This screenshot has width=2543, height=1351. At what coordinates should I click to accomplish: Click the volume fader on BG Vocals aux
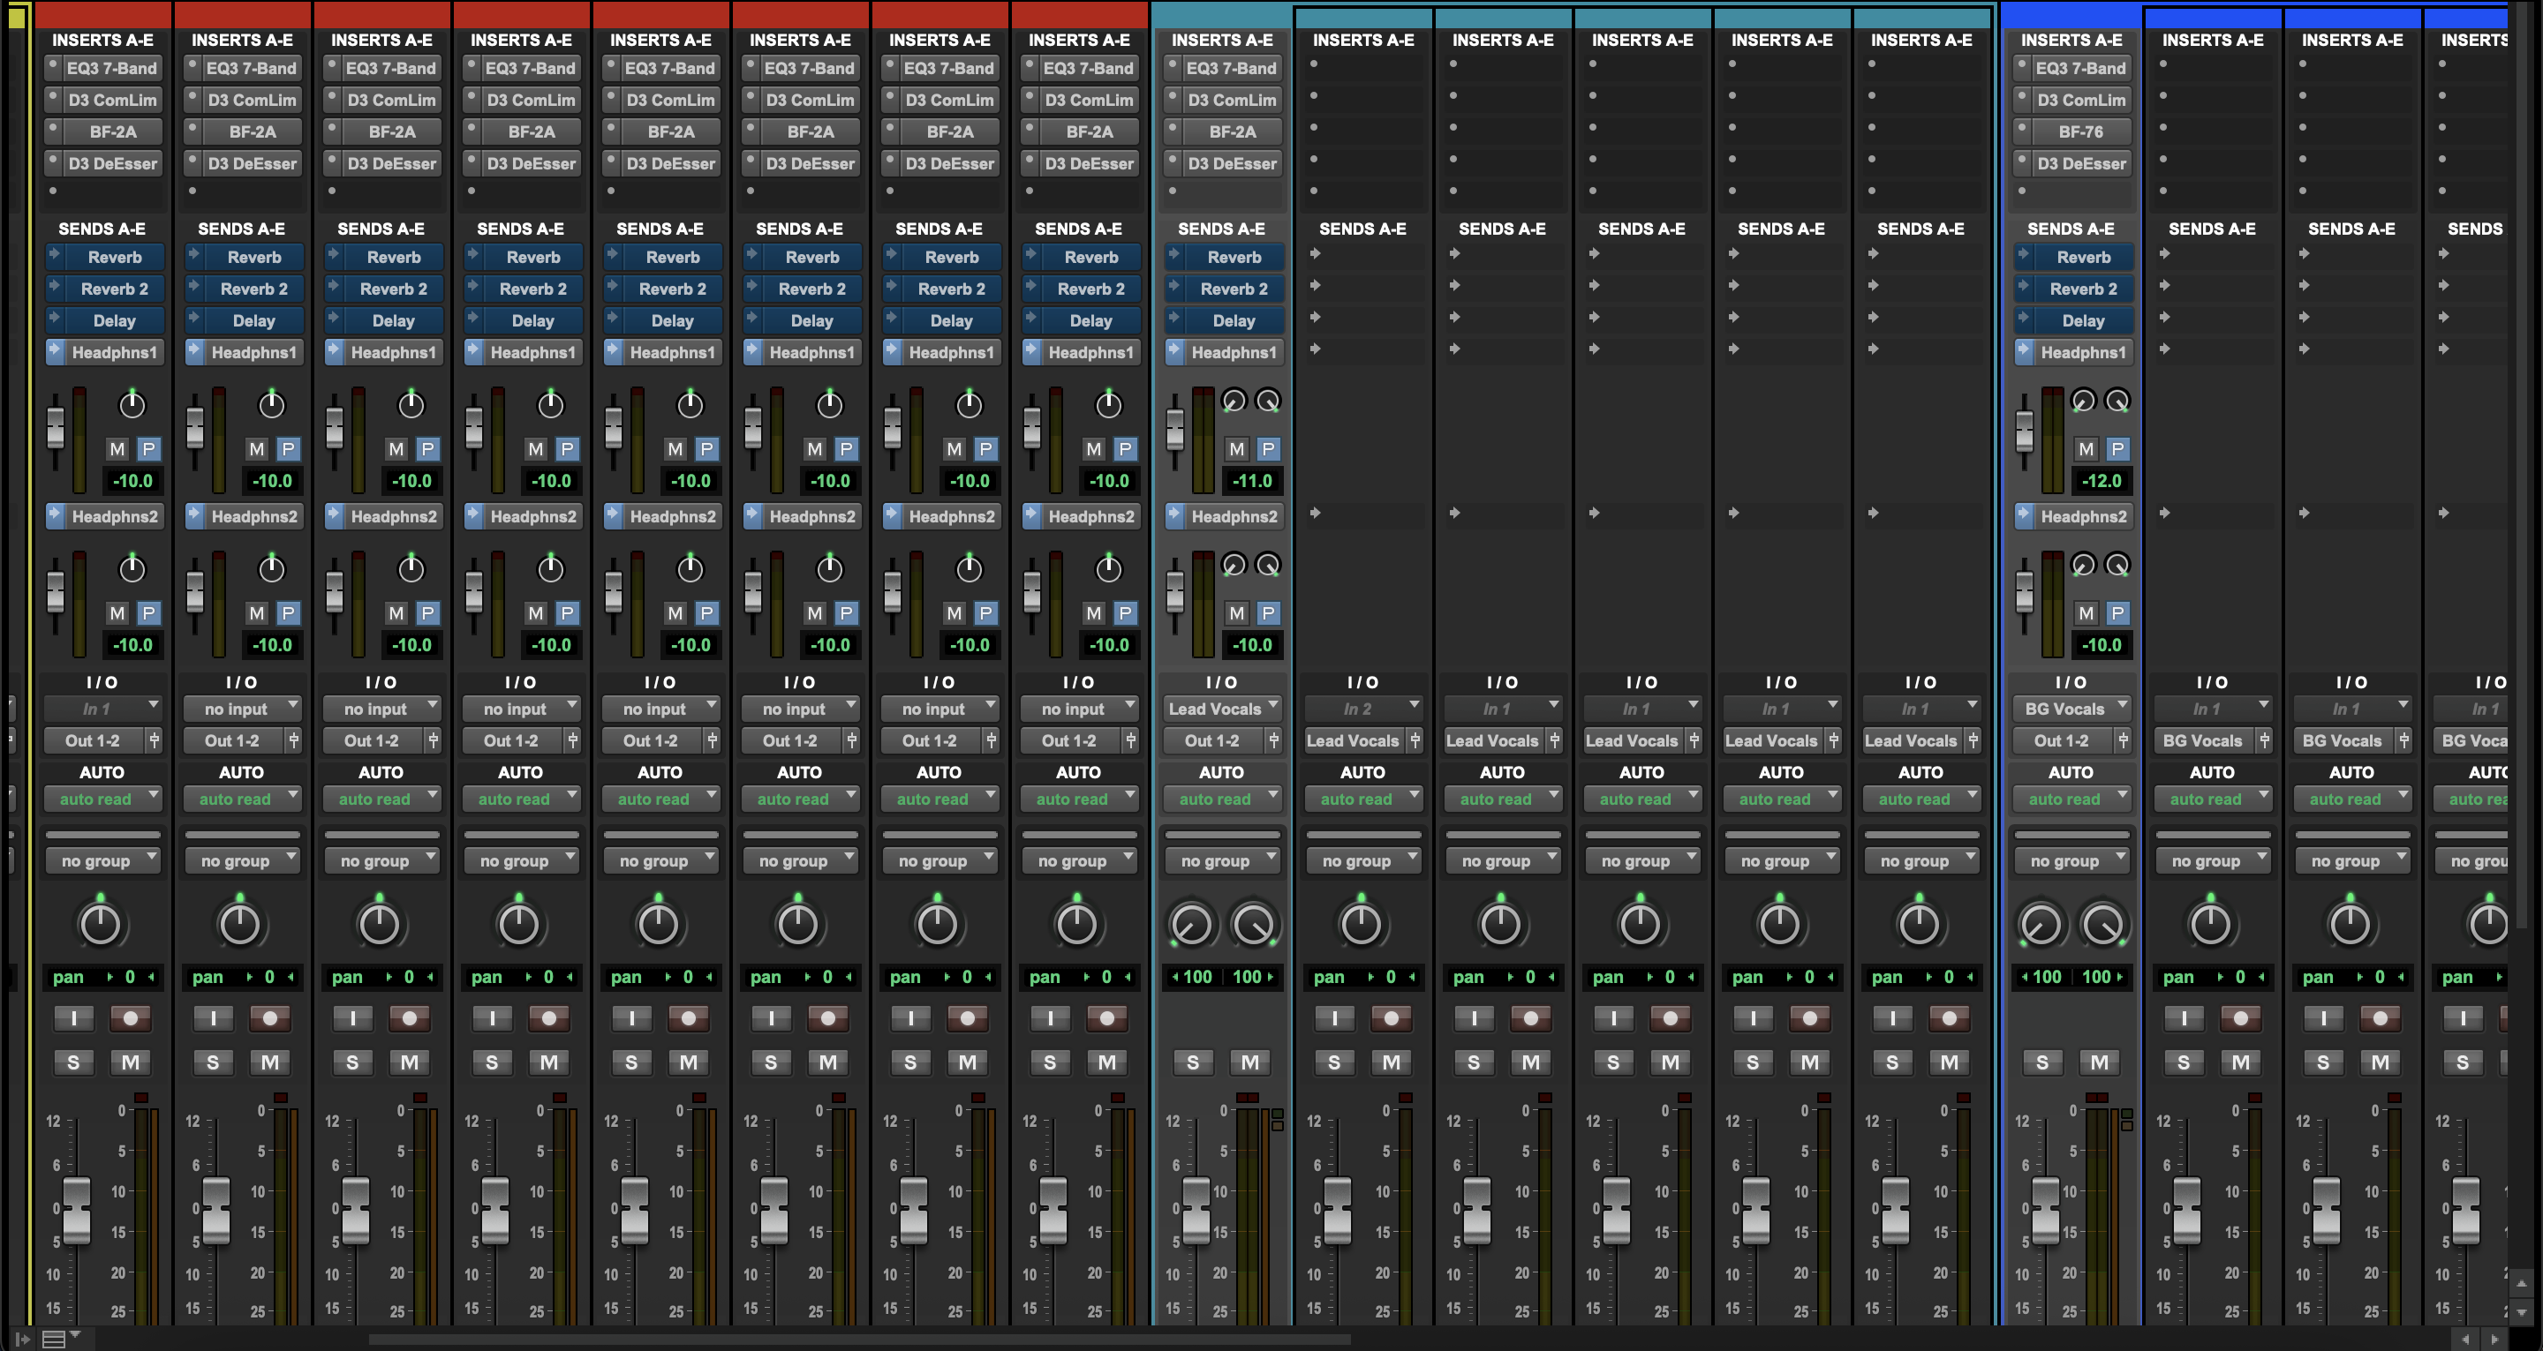[2046, 1209]
